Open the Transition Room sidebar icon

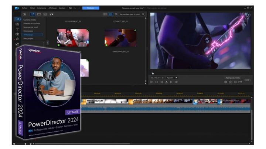click(x=17, y=34)
